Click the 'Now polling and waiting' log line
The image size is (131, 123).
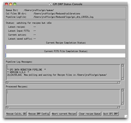pyautogui.click(x=57, y=75)
